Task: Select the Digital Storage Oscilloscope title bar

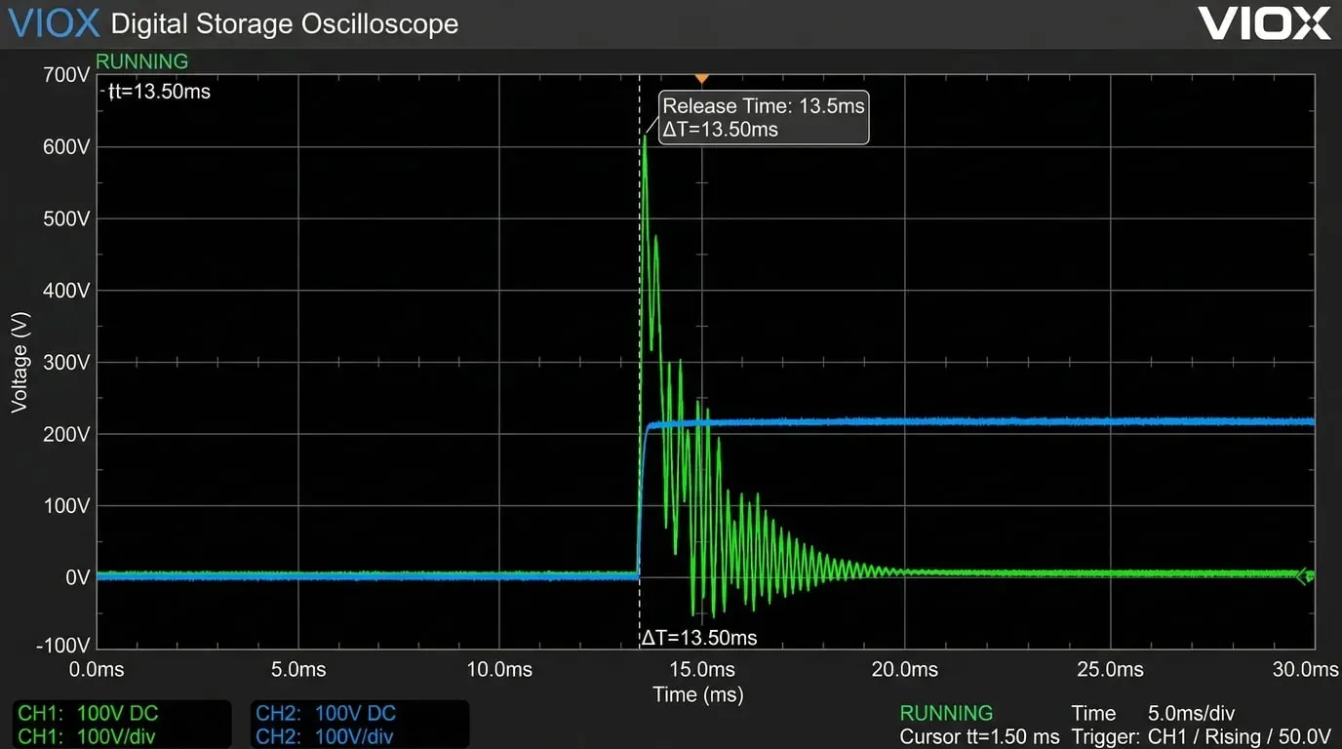Action: [x=285, y=24]
